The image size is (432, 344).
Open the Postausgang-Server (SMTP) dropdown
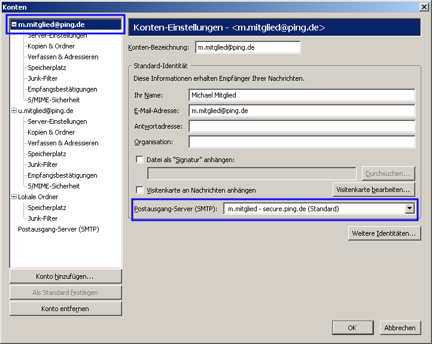click(410, 209)
